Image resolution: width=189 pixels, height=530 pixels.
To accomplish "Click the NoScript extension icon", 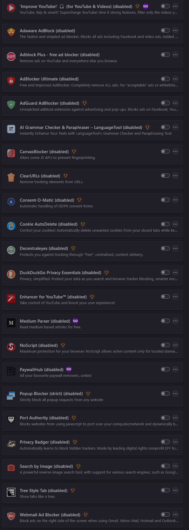I will click(x=11, y=347).
